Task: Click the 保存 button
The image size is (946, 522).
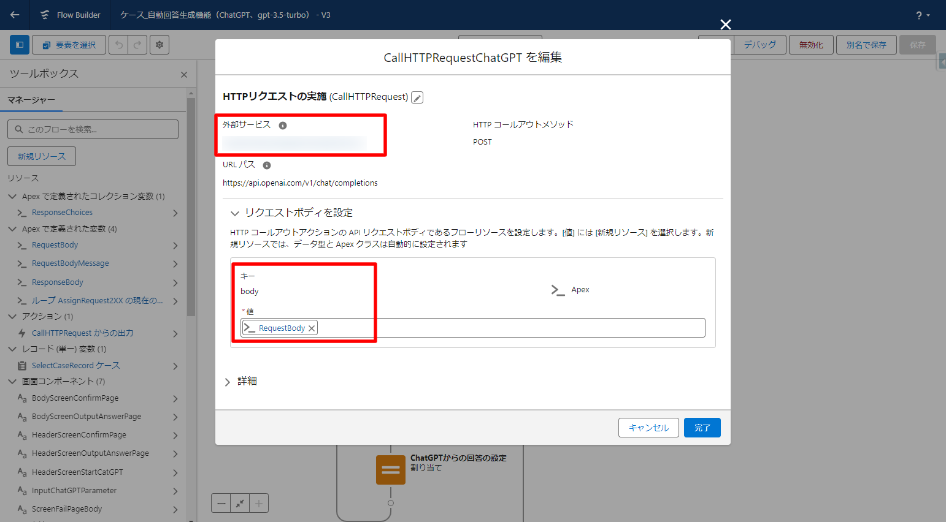Action: coord(918,45)
